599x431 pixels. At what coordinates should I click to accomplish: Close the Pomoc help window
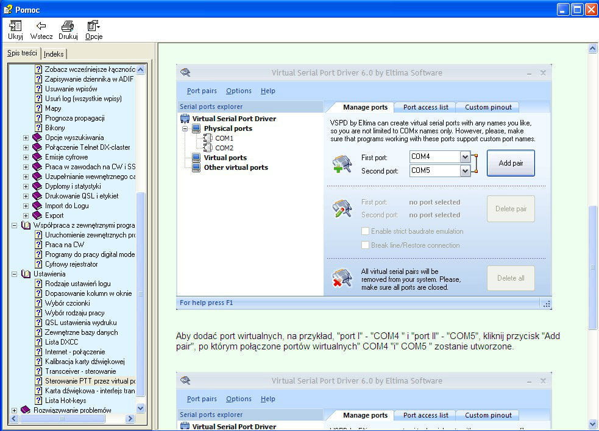(591, 9)
